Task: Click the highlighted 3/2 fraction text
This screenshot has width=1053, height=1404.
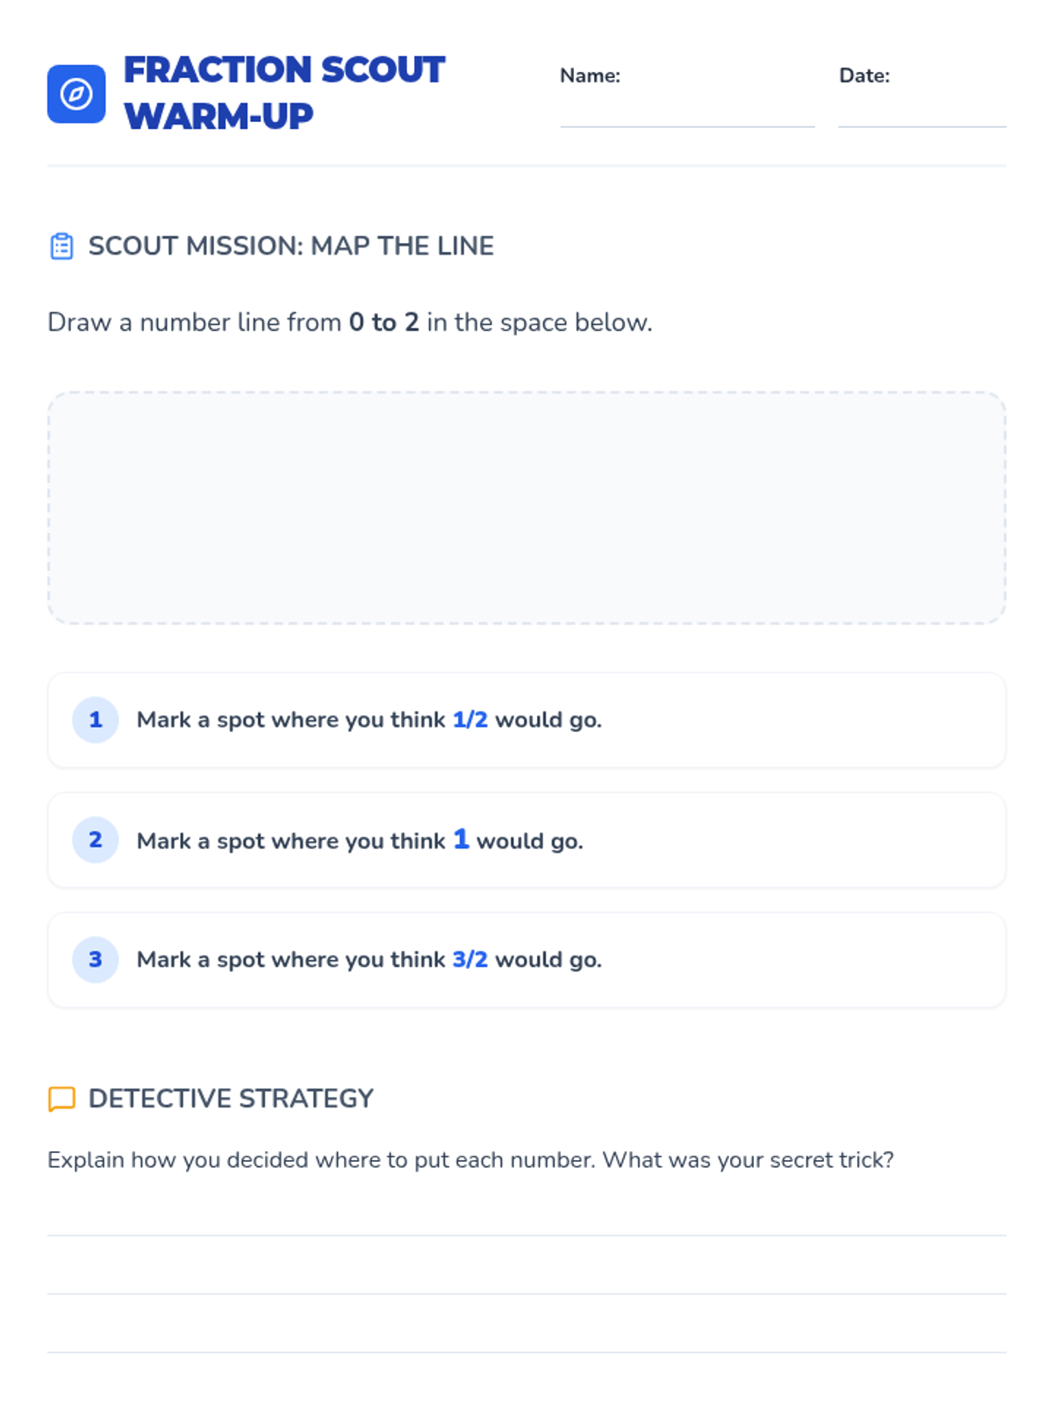Action: [x=470, y=960]
